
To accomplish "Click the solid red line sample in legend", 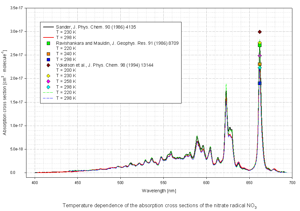I will [48, 37].
